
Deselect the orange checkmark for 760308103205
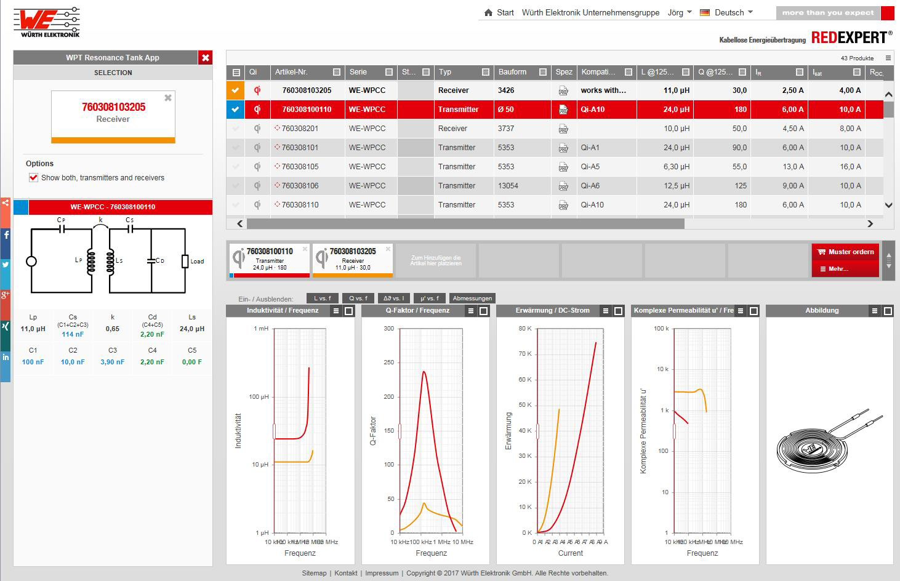coord(235,90)
